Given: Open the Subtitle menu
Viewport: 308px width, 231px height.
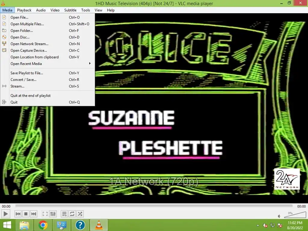Looking at the screenshot, I should pos(70,10).
